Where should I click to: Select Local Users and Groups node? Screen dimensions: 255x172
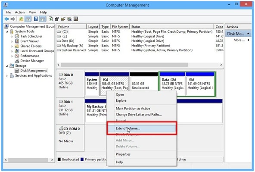coord(37,51)
